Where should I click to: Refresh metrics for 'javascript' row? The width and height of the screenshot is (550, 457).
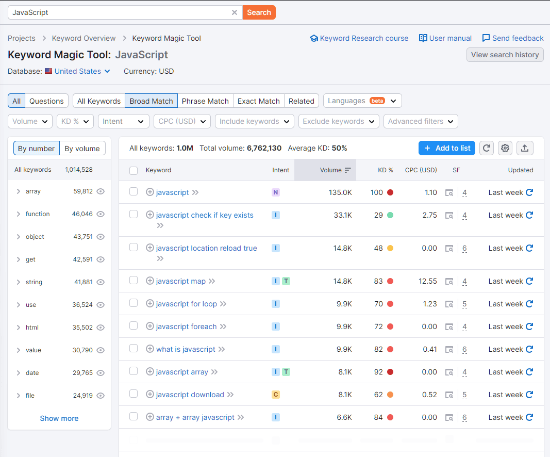529,192
